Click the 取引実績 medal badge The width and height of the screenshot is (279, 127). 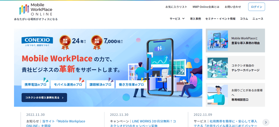pos(97,42)
